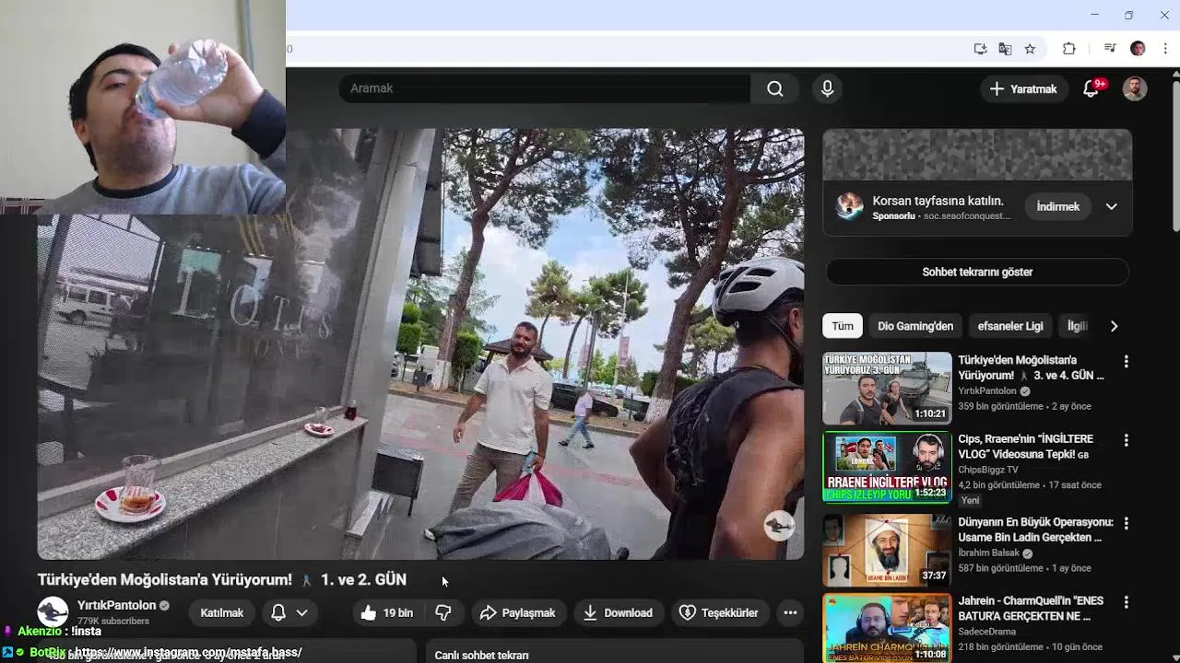Start voice search with the microphone icon

pos(827,88)
